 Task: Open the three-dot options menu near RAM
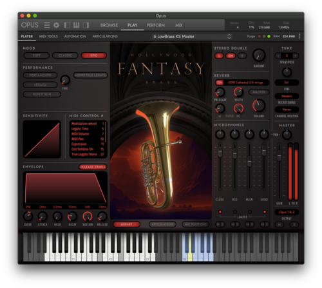point(299,36)
